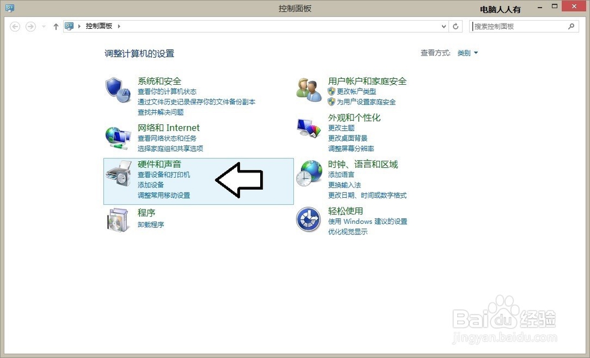Click the 更换输入法 link
The image size is (590, 358).
tap(345, 185)
